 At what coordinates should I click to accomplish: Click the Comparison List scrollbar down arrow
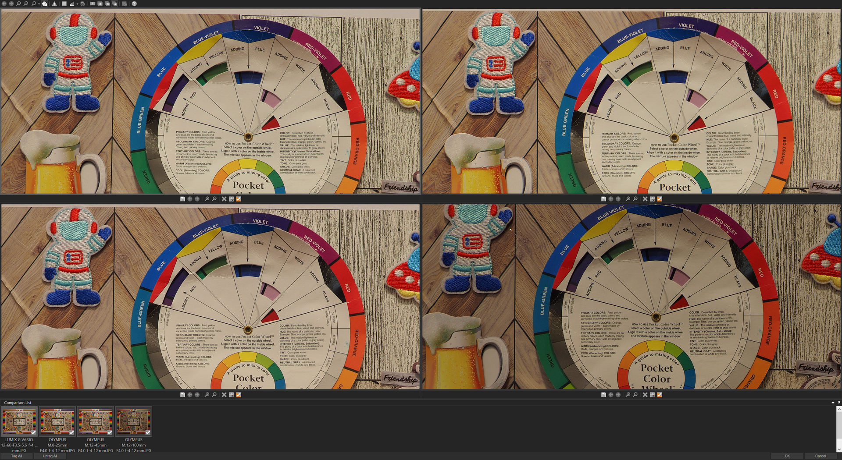point(838,449)
